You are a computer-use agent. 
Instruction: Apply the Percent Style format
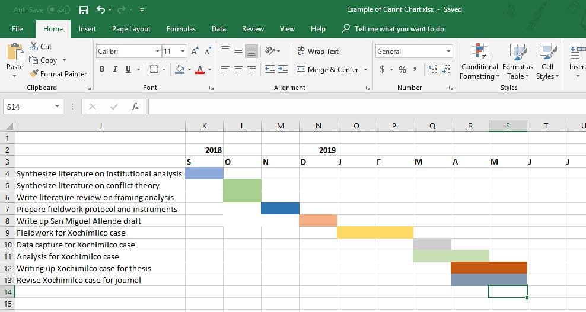click(x=402, y=69)
